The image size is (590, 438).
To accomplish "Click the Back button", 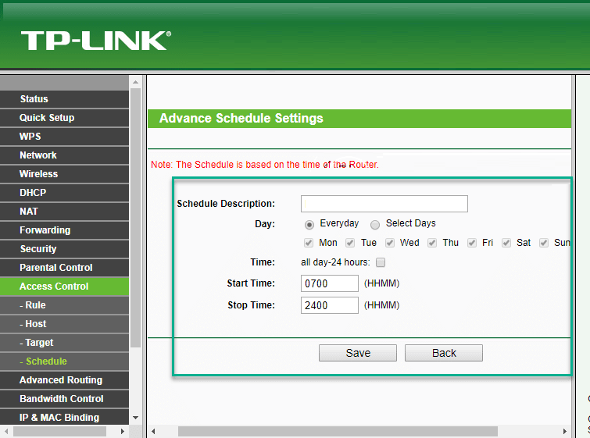I will 444,353.
